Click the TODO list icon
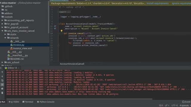Screen dimensions: 191x107 click(x=10, y=102)
